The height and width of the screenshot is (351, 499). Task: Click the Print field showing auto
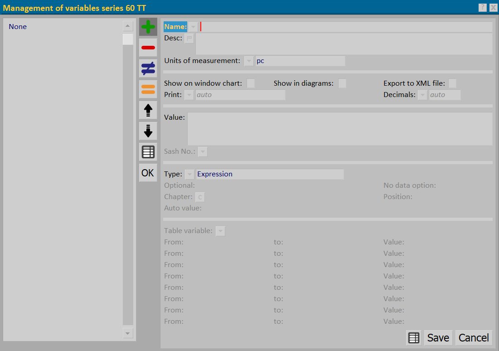point(240,95)
